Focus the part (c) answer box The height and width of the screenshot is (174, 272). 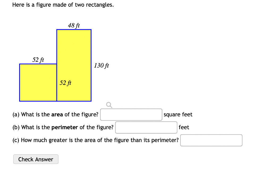pyautogui.click(x=211, y=140)
